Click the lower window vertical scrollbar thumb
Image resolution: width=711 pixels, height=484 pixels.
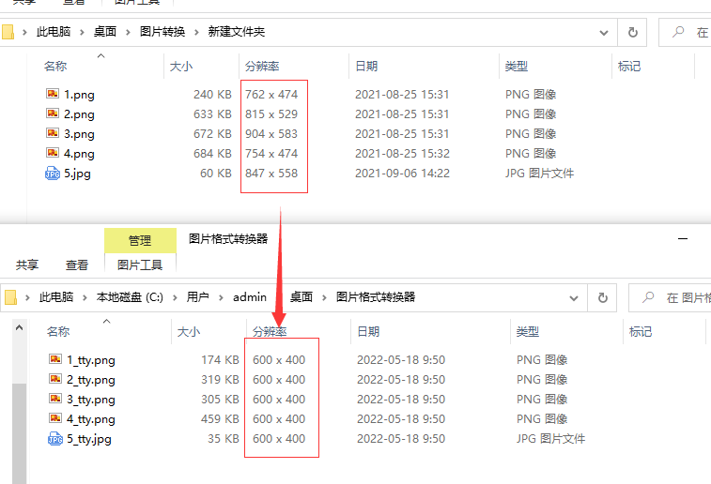pos(19,433)
